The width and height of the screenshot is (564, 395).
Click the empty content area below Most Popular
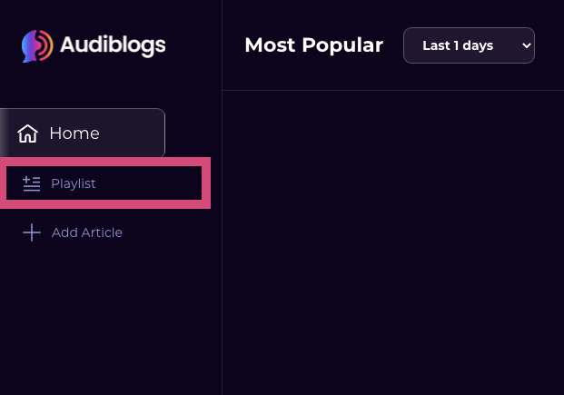(393, 242)
